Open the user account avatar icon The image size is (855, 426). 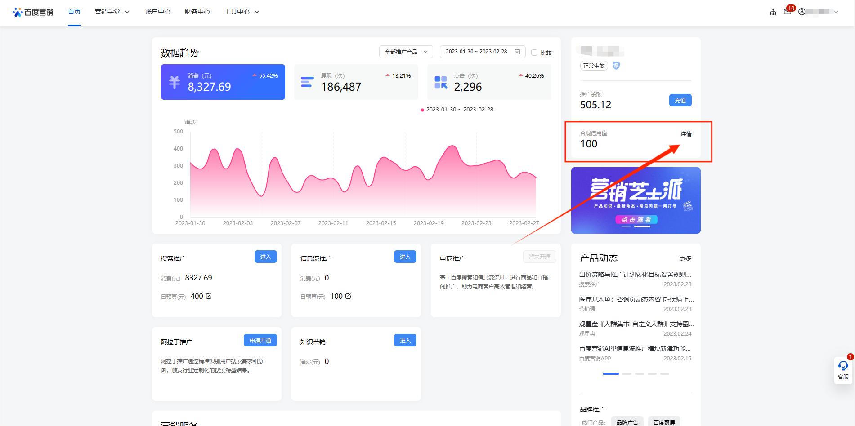[x=801, y=12]
